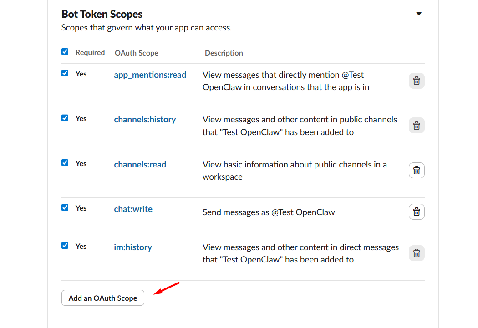The width and height of the screenshot is (478, 328).
Task: Delete the app_mentions:read scope
Action: pos(417,81)
